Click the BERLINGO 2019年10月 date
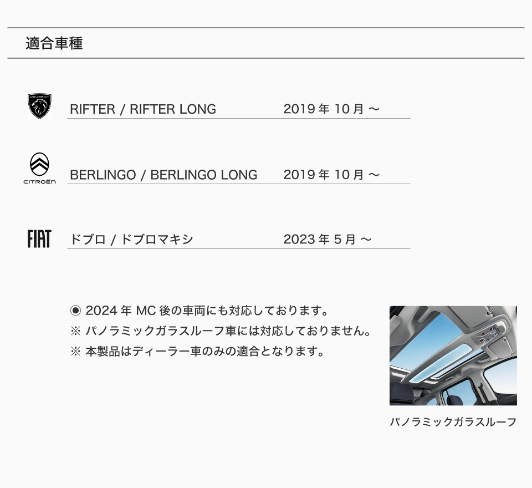This screenshot has height=488, width=532. click(x=331, y=175)
